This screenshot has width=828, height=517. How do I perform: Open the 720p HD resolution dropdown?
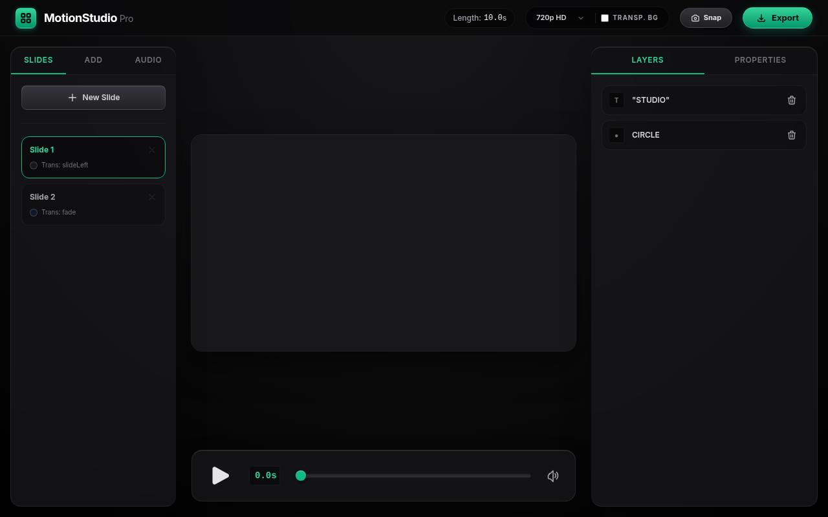[560, 18]
